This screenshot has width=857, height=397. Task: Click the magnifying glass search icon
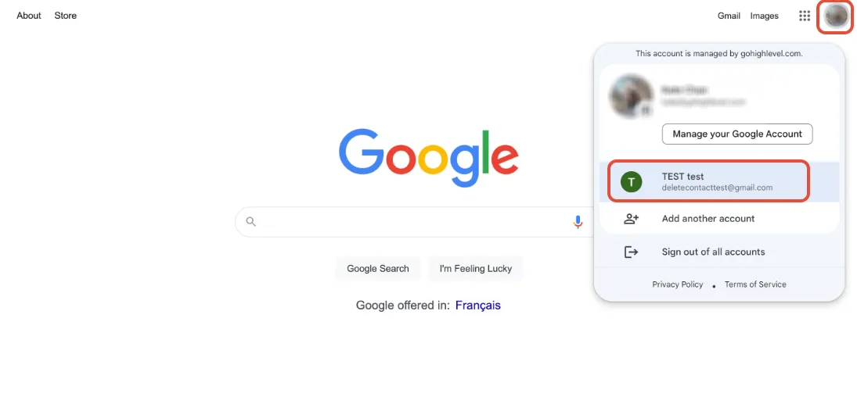point(251,222)
